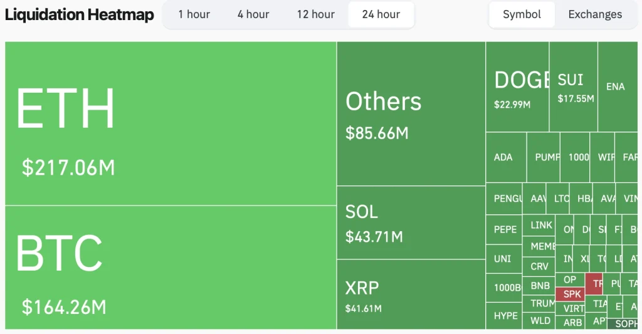Viewport: 642px width, 334px height.
Task: Select the XRP $41.61M tile
Action: [411, 295]
